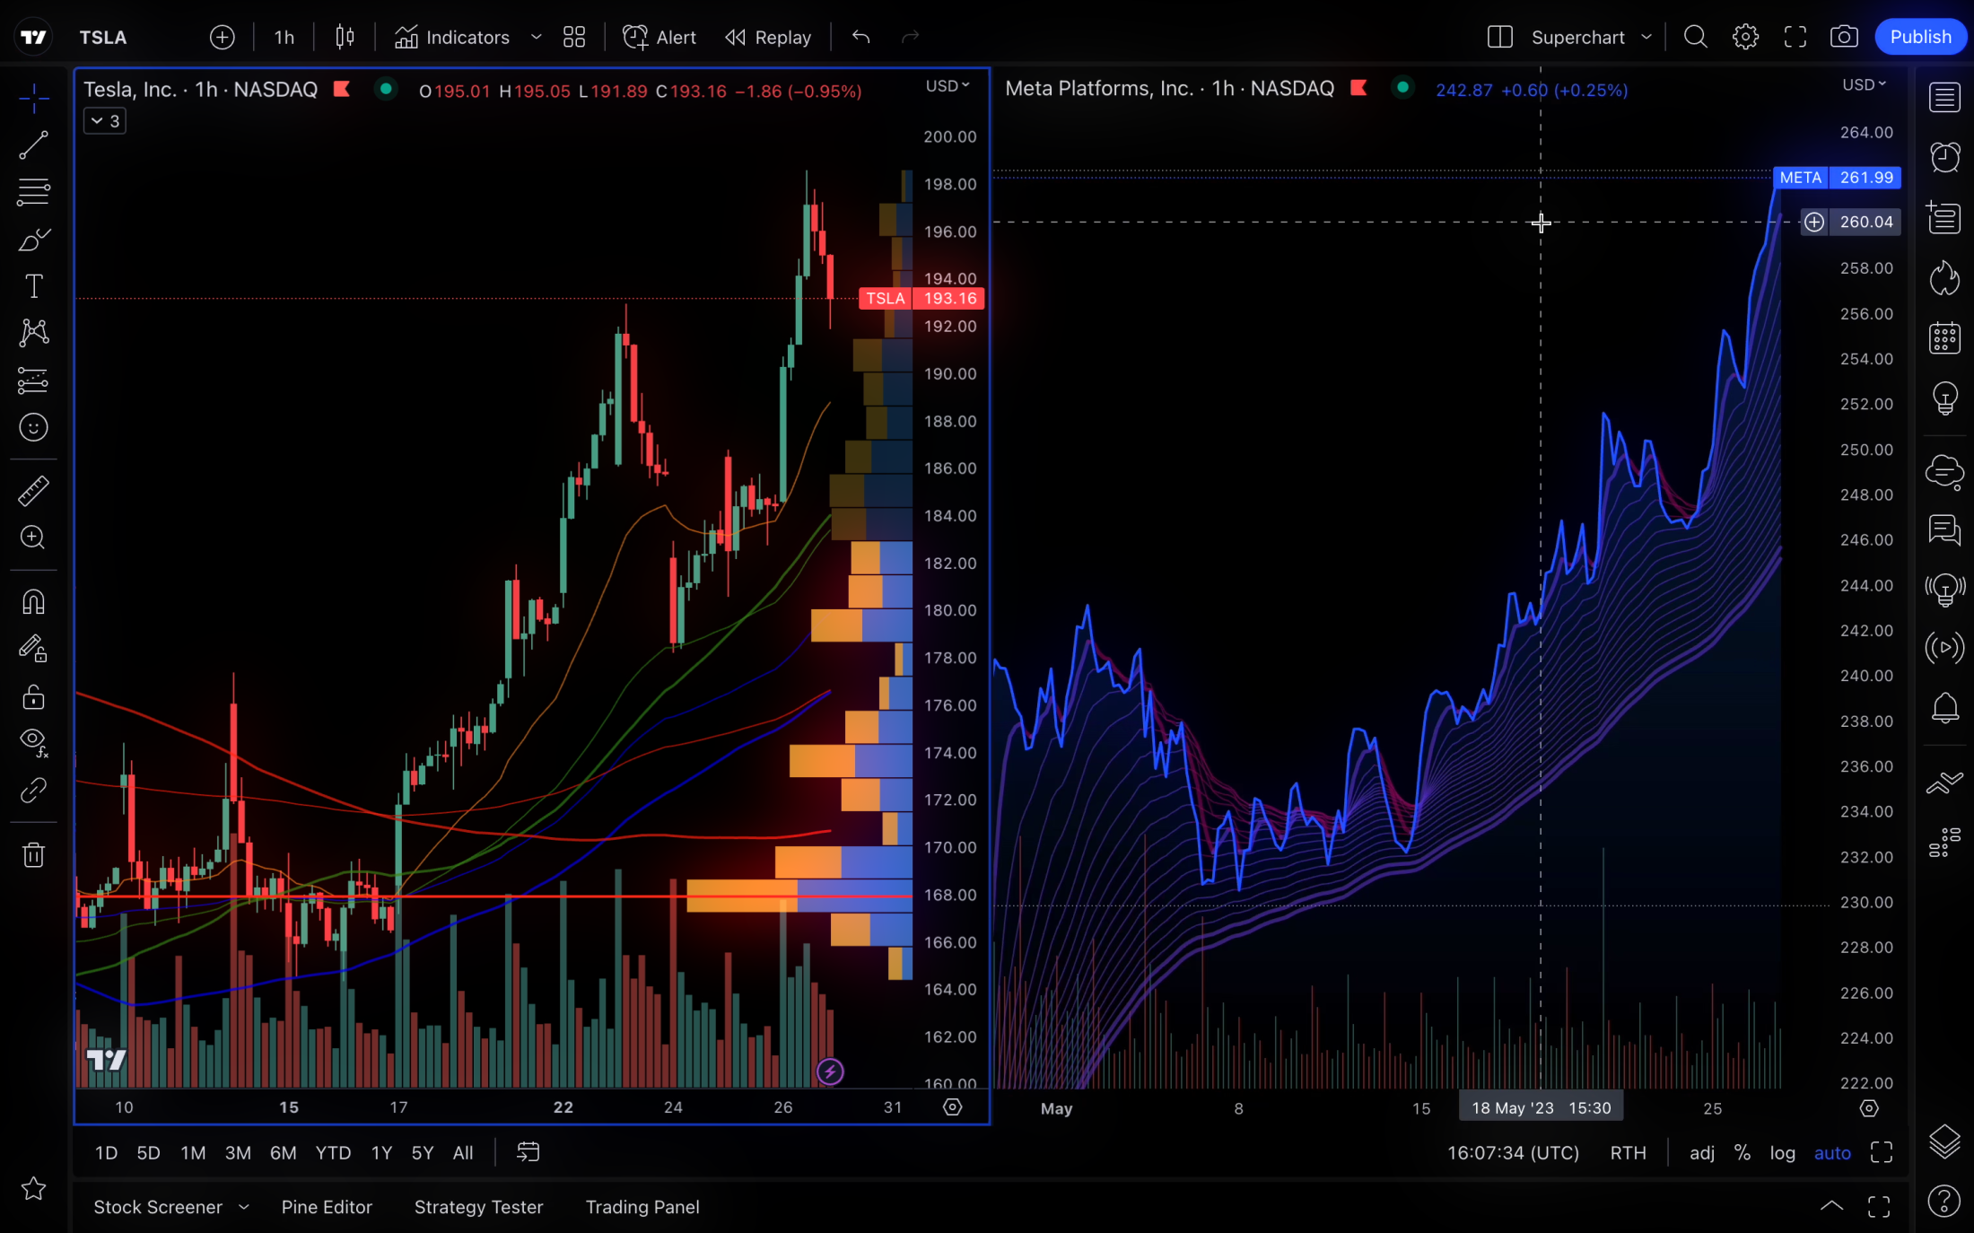Click the Publish button

[1920, 37]
